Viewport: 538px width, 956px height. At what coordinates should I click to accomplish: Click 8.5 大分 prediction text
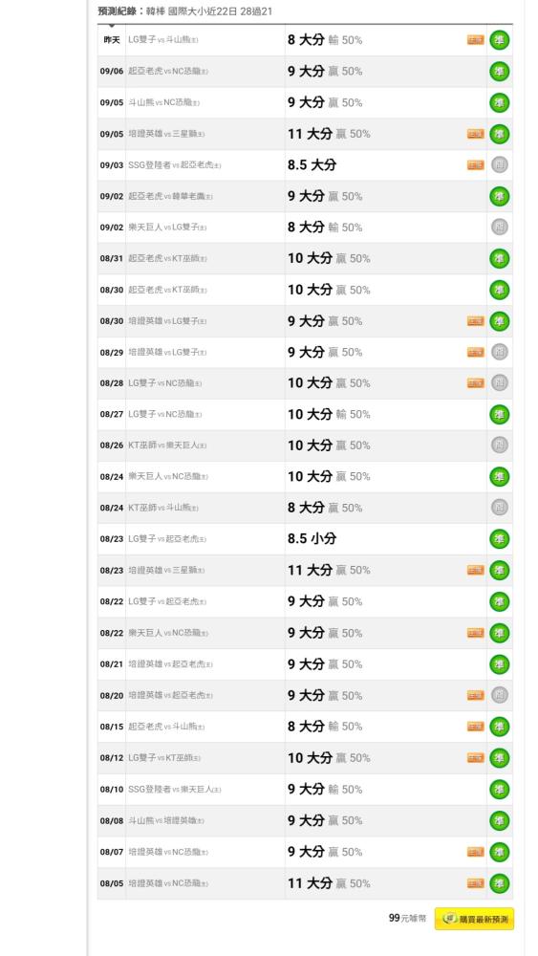pos(312,165)
